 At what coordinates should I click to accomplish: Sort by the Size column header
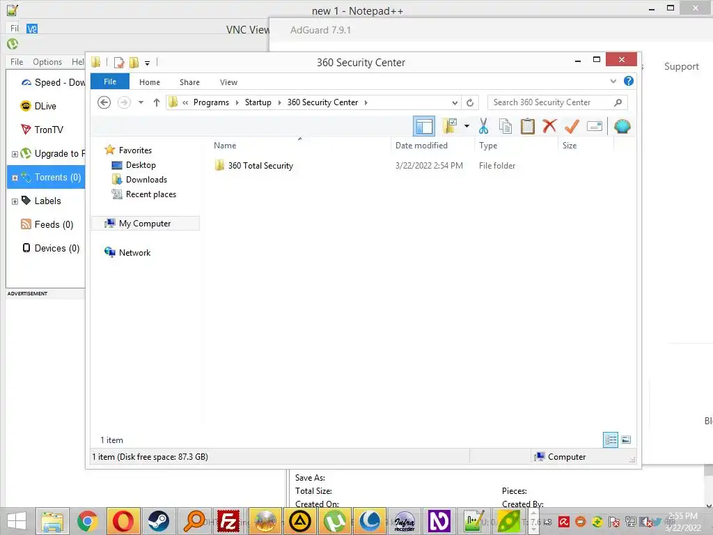pos(570,146)
